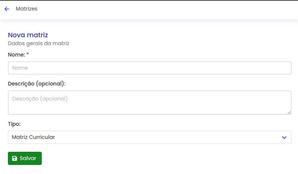Open the Matriz Curricular type selector
Screen dimensions: 298x174
point(149,137)
